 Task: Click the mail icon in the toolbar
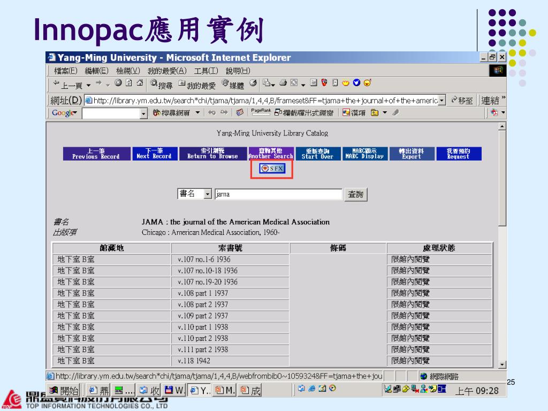267,83
